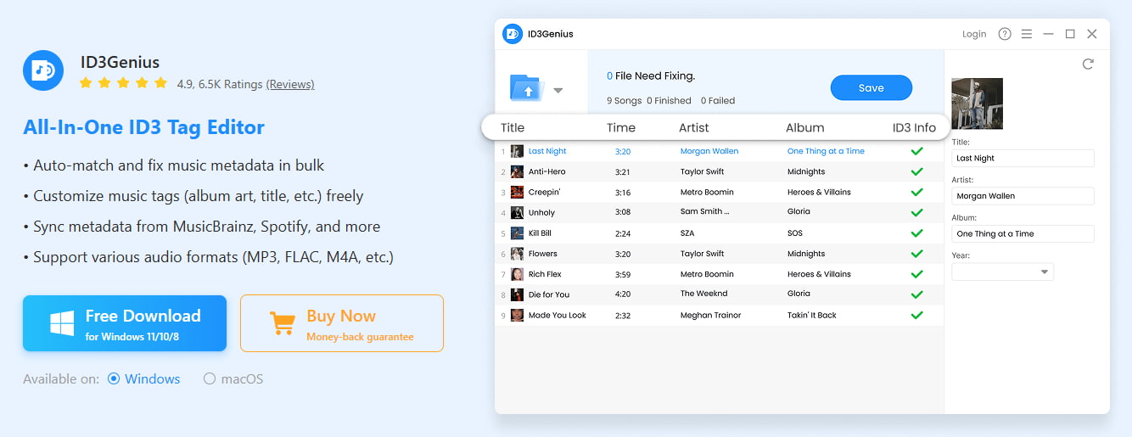Screen dimensions: 1132x437
Task: Click the ID3Genius logo in the title bar
Action: pos(513,34)
